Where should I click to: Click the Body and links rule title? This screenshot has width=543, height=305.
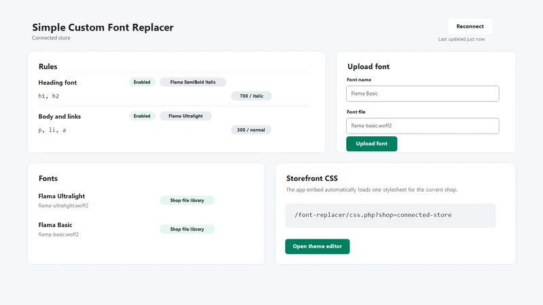click(60, 117)
